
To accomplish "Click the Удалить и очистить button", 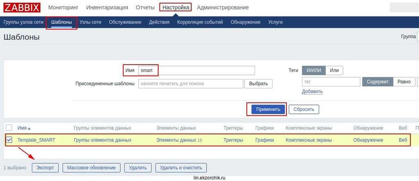I will point(181,167).
